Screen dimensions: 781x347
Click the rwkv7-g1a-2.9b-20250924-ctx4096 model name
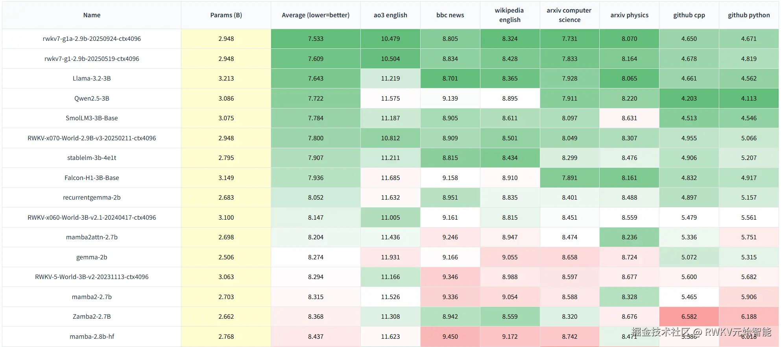click(x=92, y=39)
